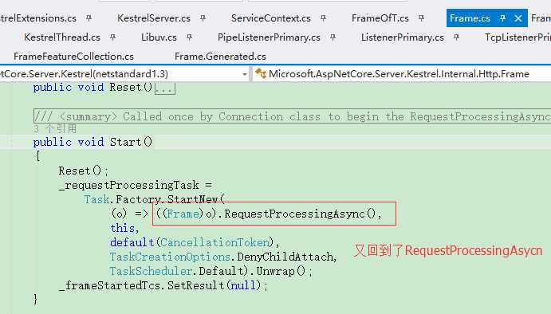Click the _requestProcessingTask assignment
The image size is (551, 314).
[x=136, y=185]
